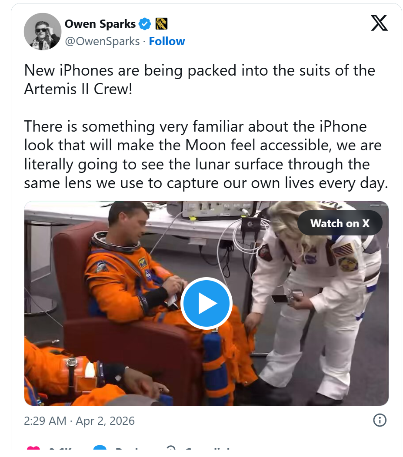Viewport: 403px width, 457px height.
Task: Click the X logo icon
Action: (x=379, y=23)
